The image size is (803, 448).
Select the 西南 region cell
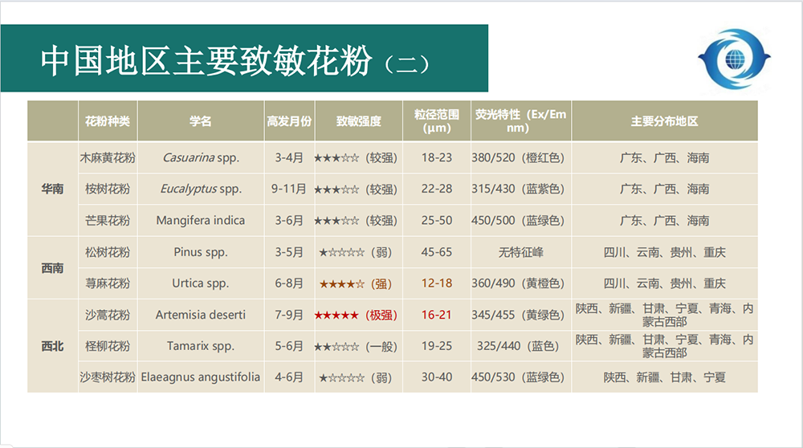(x=52, y=268)
